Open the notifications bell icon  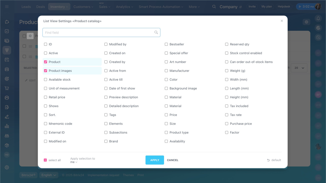coord(318,18)
